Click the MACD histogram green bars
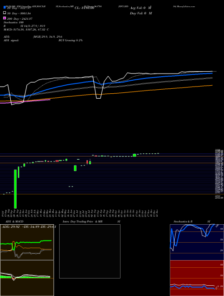This screenshot has height=296, width=224. point(25,277)
